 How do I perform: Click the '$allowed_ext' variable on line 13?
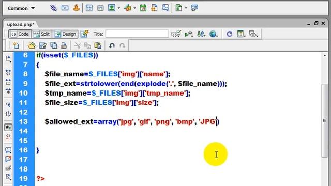[69, 122]
